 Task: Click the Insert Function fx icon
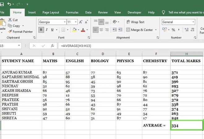[52, 46]
